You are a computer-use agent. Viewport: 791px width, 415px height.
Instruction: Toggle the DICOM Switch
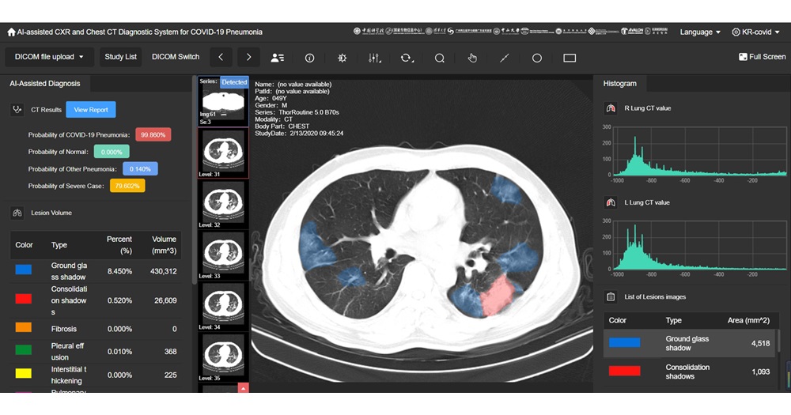[176, 57]
